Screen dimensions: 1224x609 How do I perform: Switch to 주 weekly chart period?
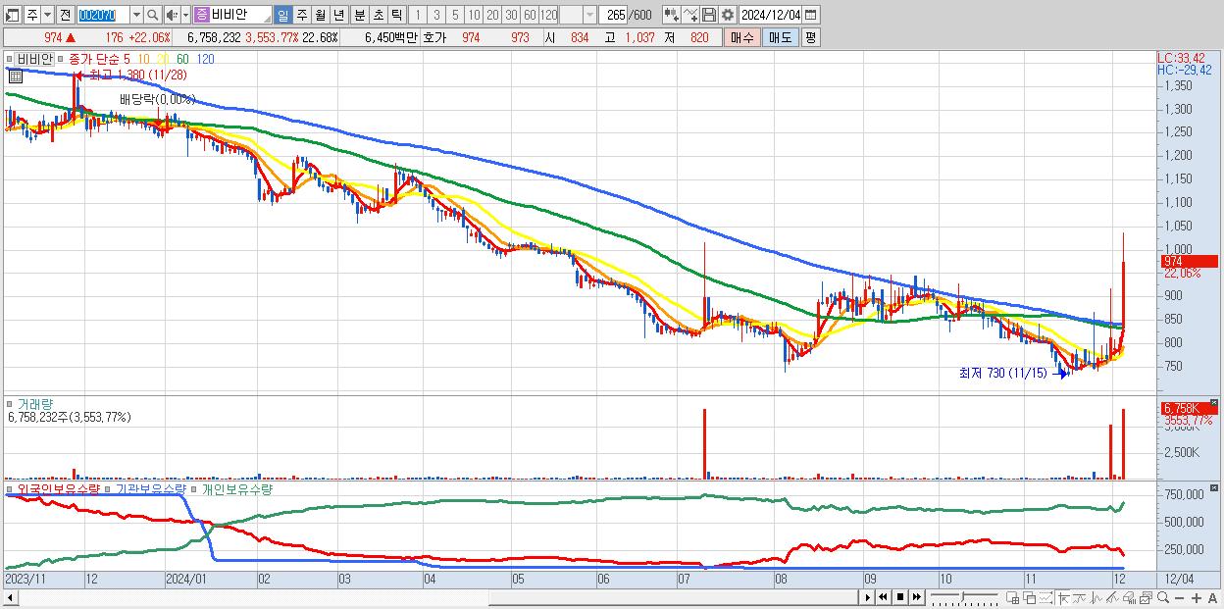click(x=301, y=15)
